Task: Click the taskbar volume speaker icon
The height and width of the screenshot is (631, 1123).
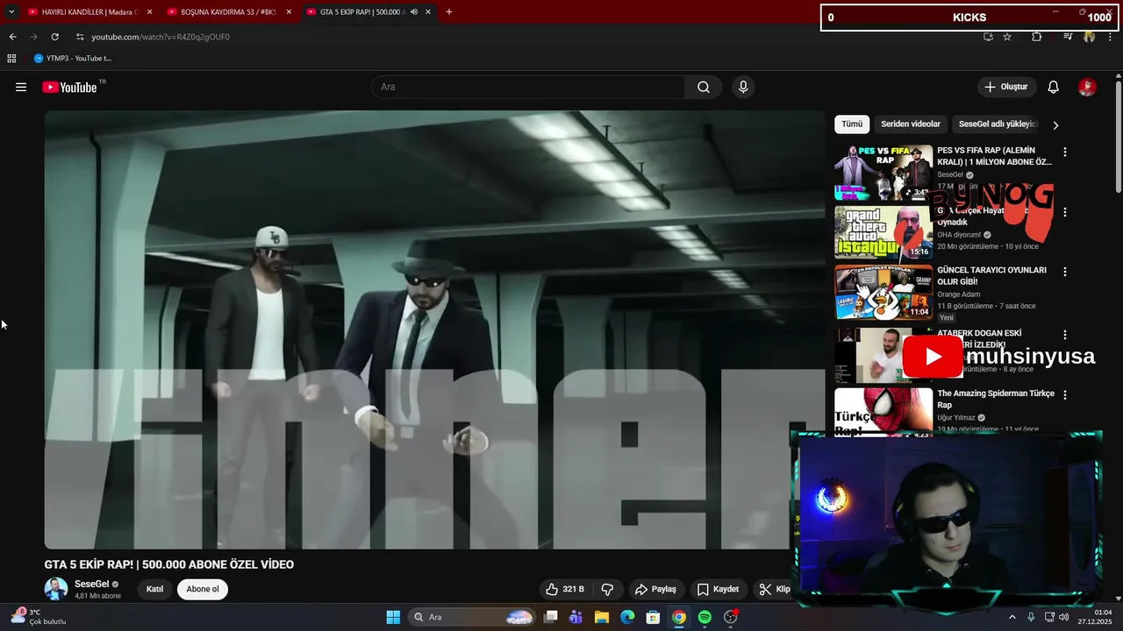Action: [1063, 617]
